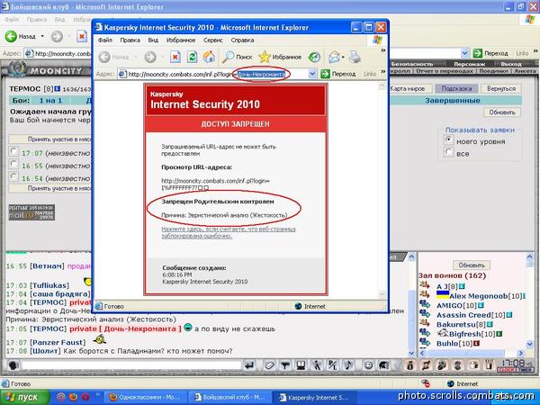Open the Вид menu in Kaspersky window
Screen dimensions: 540x405
[153, 40]
